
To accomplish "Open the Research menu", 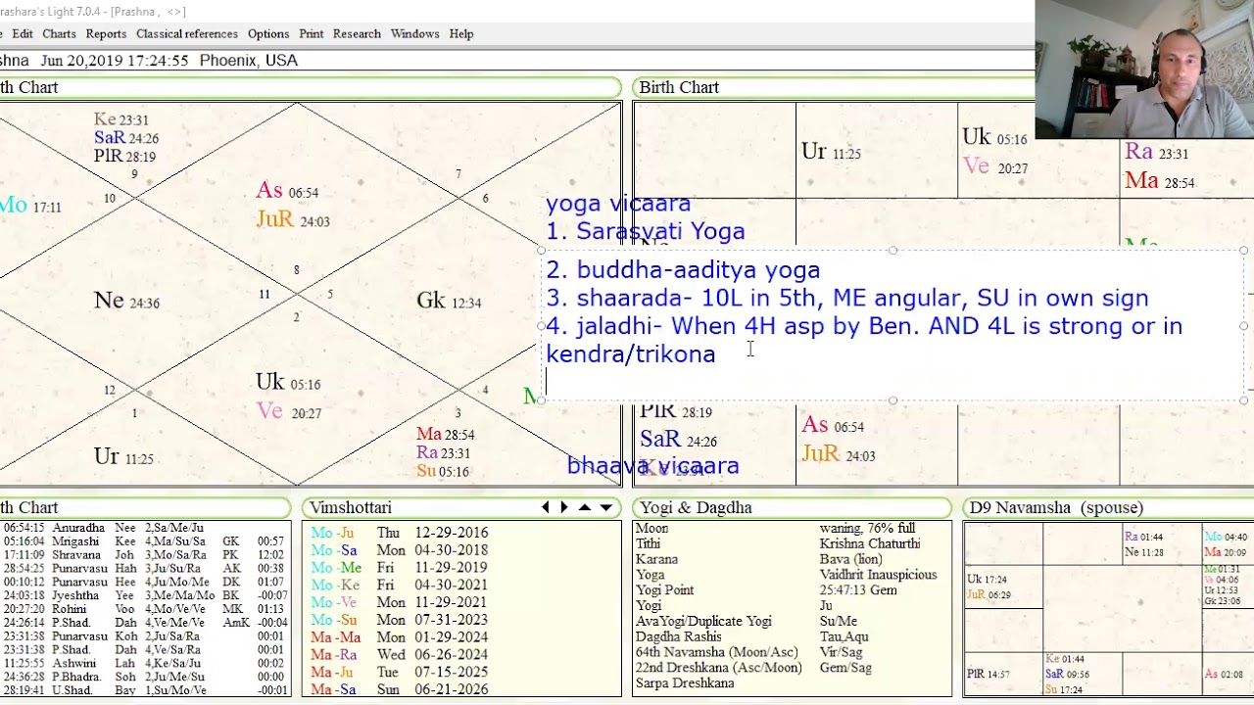I will (x=357, y=33).
